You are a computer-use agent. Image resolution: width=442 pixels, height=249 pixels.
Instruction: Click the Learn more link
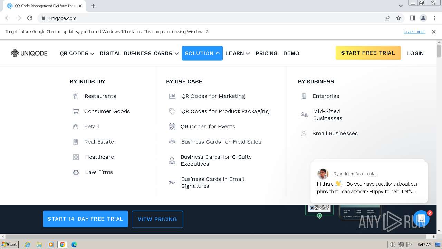point(414,31)
